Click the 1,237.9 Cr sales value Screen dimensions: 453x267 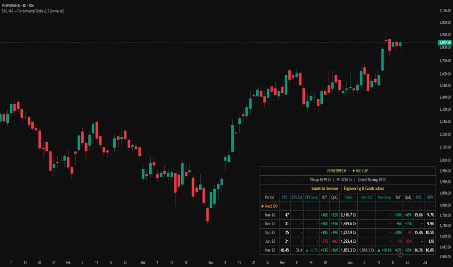tap(348, 233)
